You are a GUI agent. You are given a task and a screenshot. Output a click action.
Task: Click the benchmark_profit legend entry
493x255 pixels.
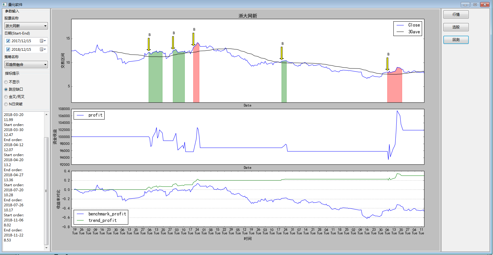(x=101, y=214)
